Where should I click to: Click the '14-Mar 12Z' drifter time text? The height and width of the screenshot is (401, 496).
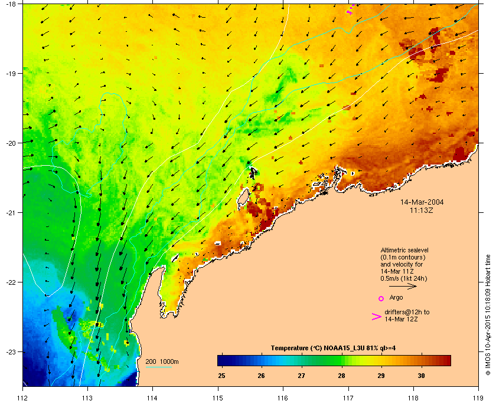(x=401, y=319)
